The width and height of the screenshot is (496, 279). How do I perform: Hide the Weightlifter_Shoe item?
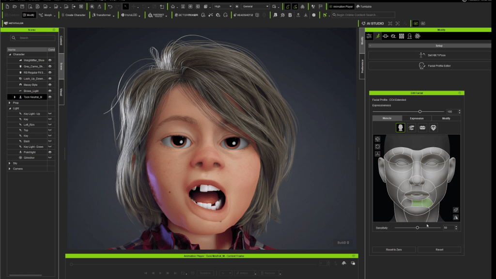[x=50, y=60]
